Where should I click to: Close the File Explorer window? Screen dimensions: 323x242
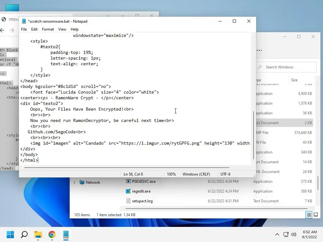click(313, 37)
